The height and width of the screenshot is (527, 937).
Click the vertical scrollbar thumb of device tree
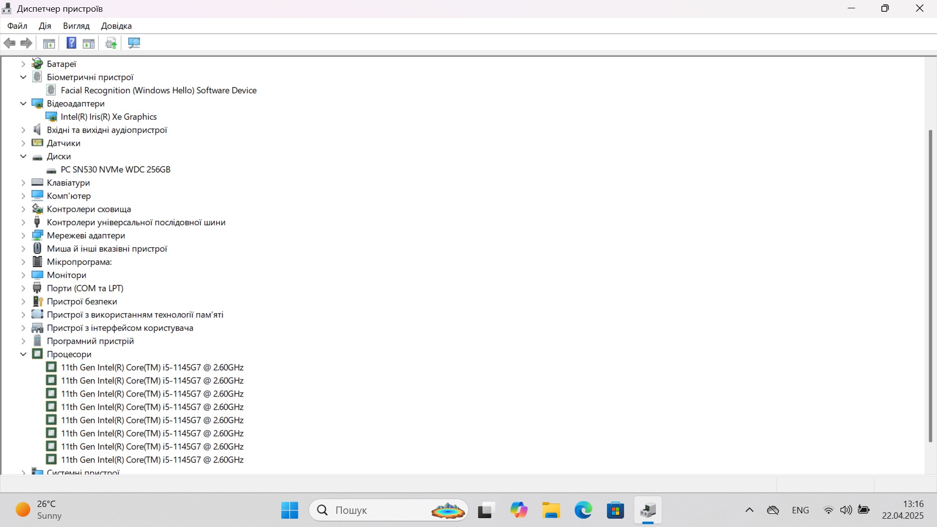click(930, 286)
